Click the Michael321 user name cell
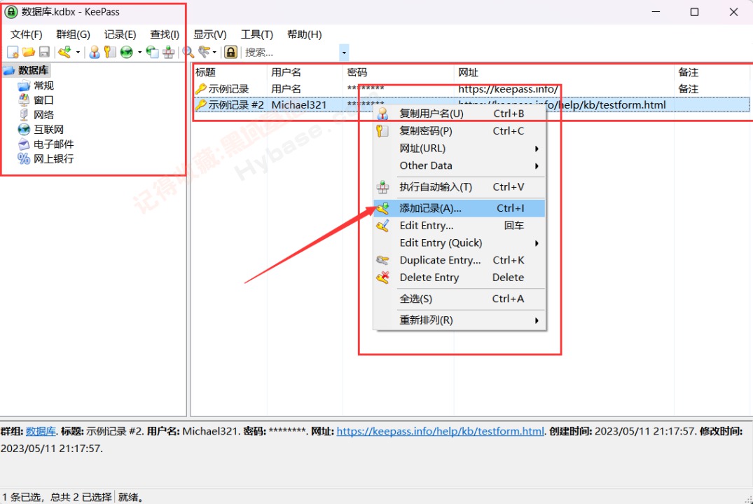Screen dimensions: 753x504 (x=298, y=104)
